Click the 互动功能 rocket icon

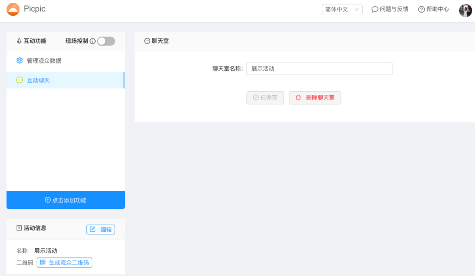coord(19,41)
